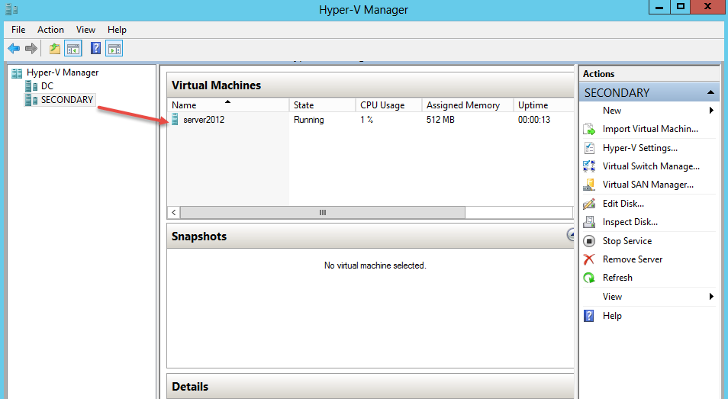The width and height of the screenshot is (728, 399).
Task: Toggle the Show/Hide Console Tree icon
Action: click(73, 48)
